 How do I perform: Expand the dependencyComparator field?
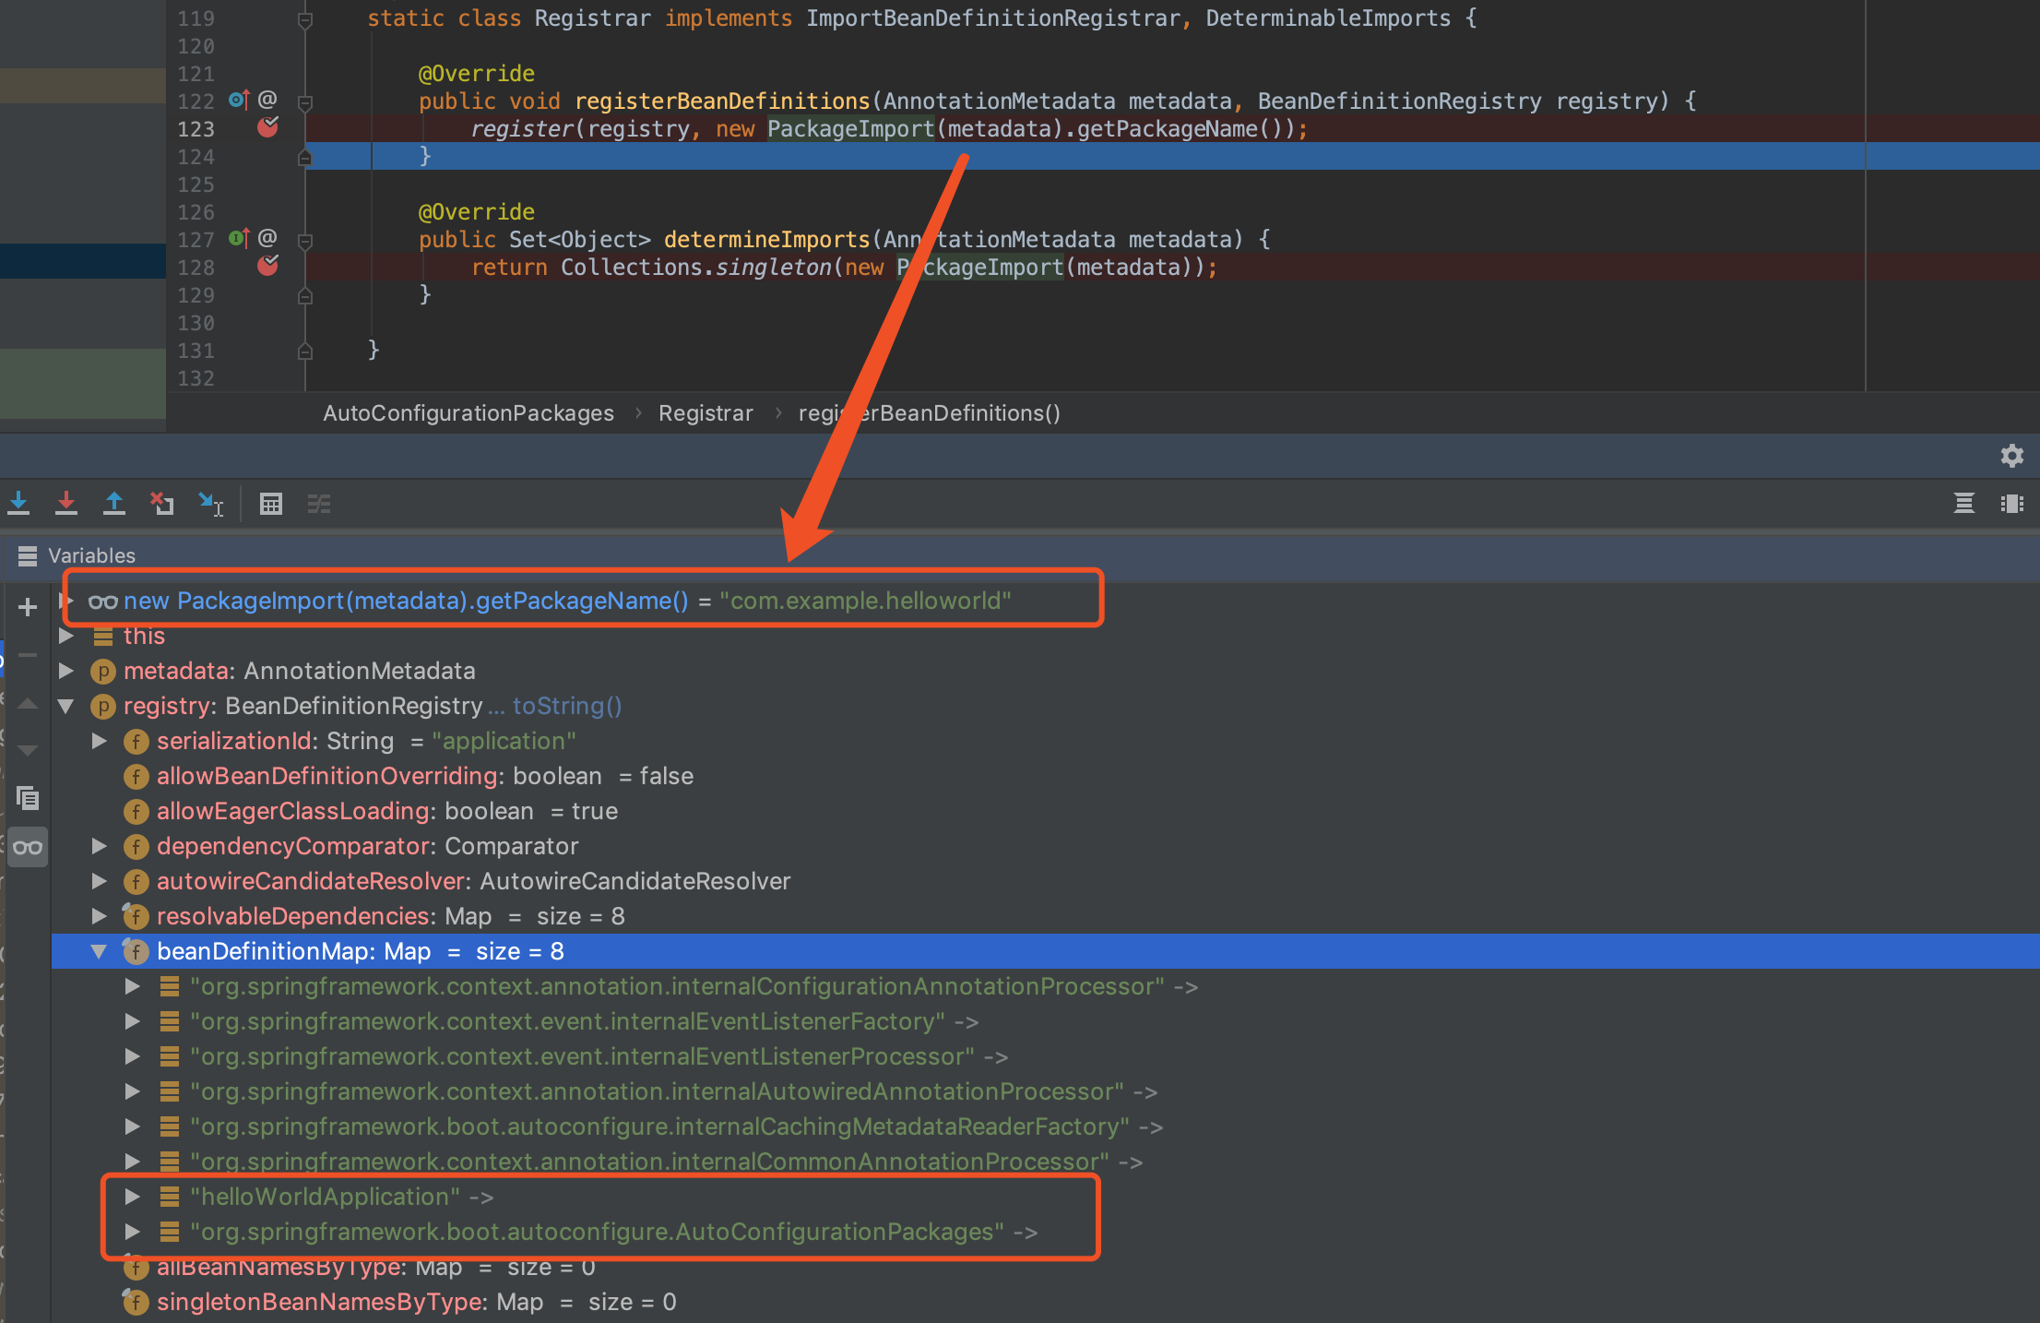[99, 846]
